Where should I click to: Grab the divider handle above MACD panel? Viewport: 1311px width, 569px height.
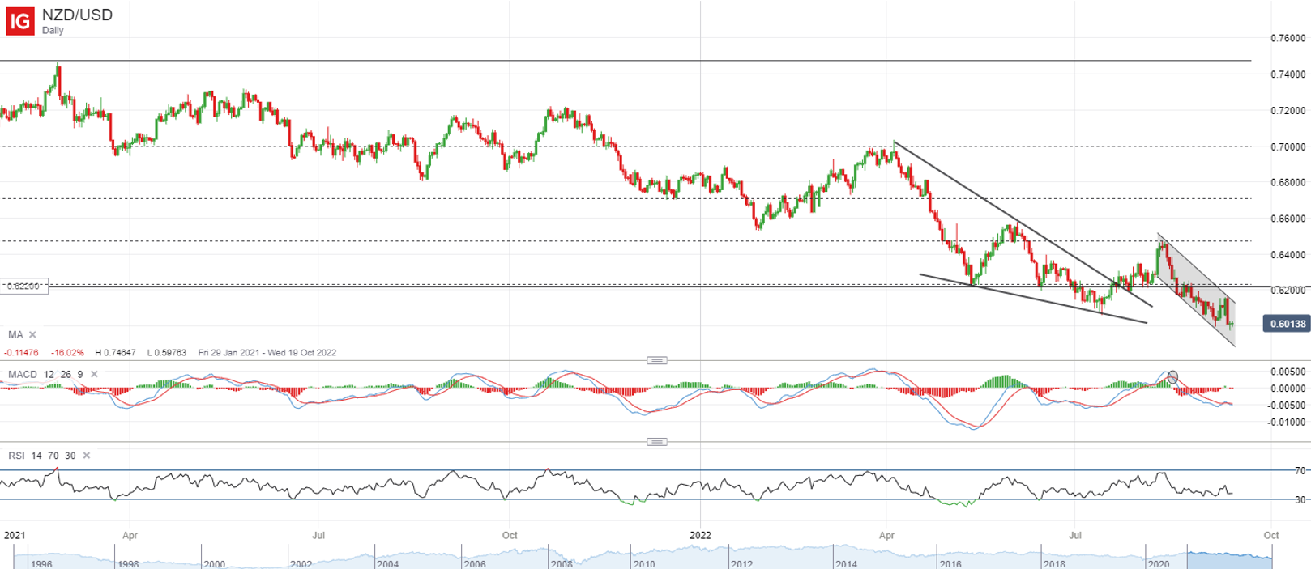point(657,360)
